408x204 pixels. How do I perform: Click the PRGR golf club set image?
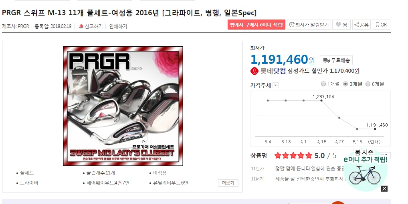click(x=123, y=106)
